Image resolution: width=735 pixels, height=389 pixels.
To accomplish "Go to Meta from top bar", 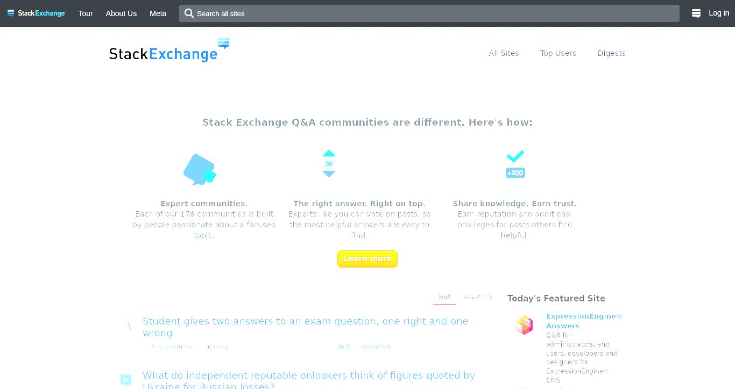I will tap(158, 13).
